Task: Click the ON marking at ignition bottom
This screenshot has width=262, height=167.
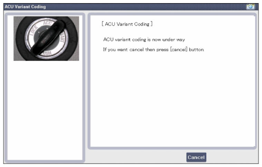Action: point(47,53)
